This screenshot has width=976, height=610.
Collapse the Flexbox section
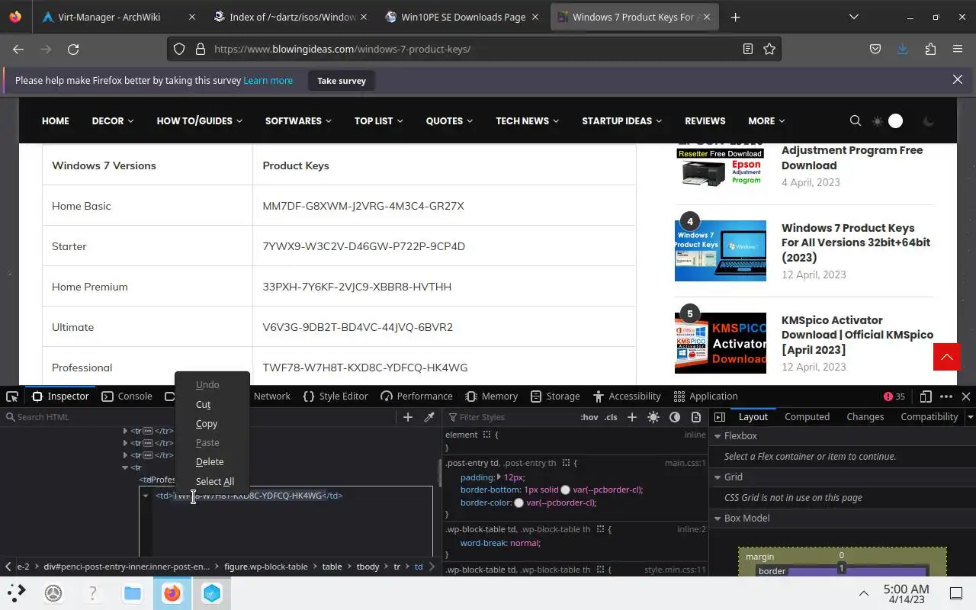[717, 436]
